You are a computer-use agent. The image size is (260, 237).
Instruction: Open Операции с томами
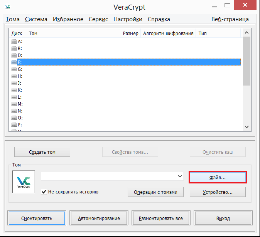pyautogui.click(x=155, y=192)
